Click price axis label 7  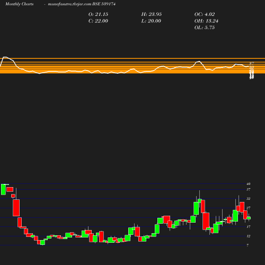coord(248,245)
